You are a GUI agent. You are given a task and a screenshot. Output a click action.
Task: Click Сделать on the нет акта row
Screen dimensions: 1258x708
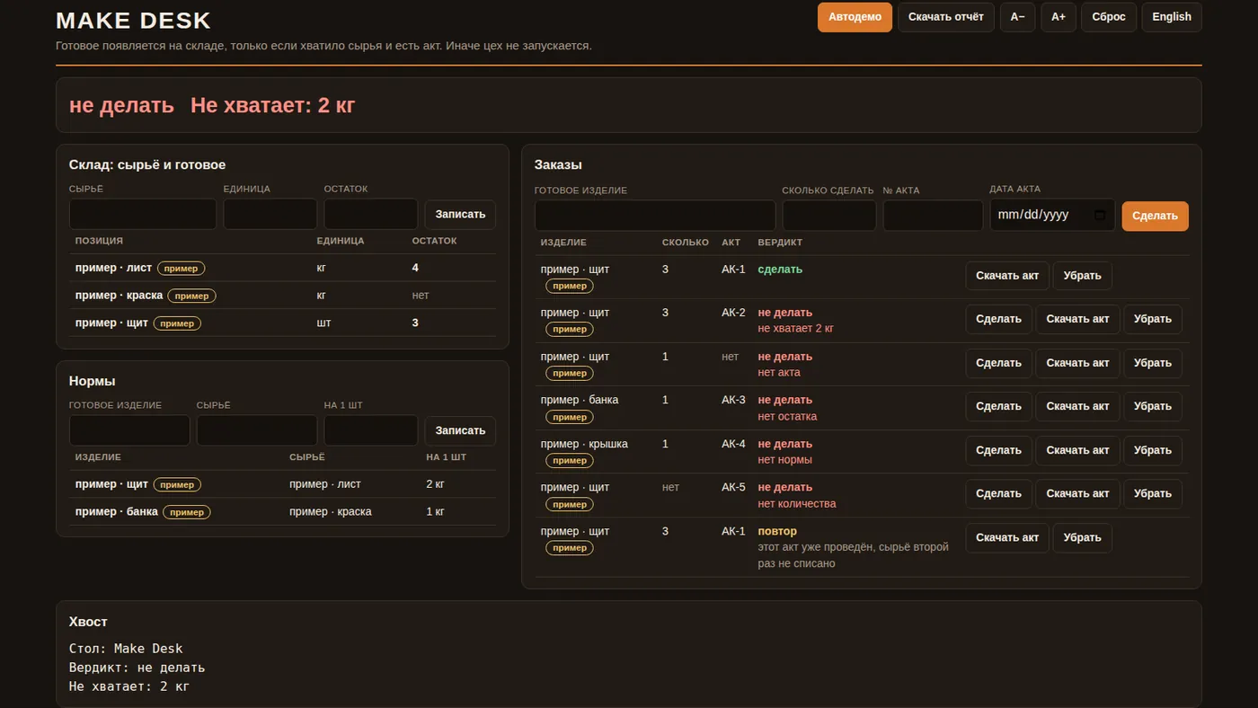(998, 363)
